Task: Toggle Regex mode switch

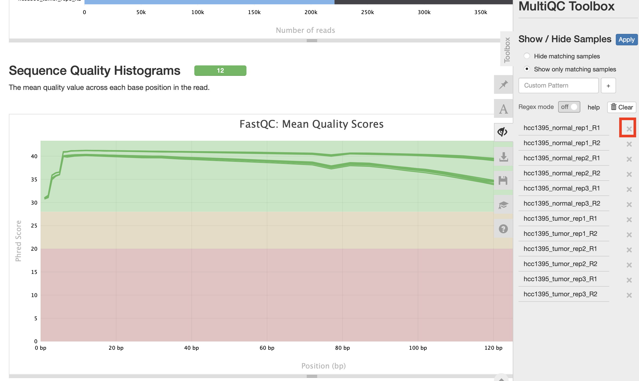Action: pos(569,107)
